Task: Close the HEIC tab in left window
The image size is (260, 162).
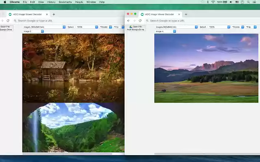Action: coord(47,15)
